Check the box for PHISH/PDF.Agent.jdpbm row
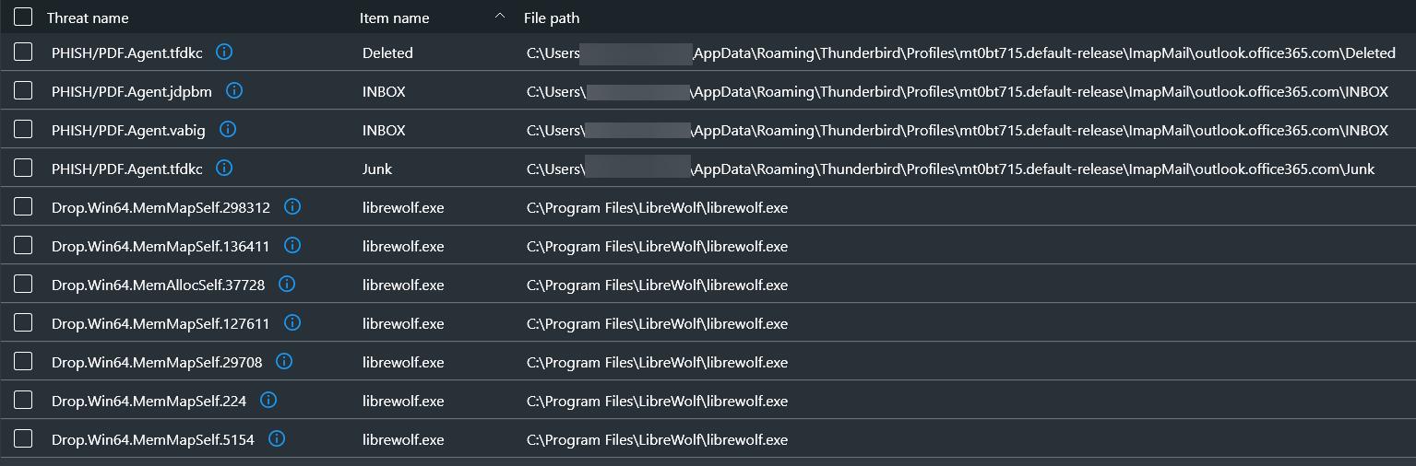The image size is (1416, 466). (x=23, y=90)
